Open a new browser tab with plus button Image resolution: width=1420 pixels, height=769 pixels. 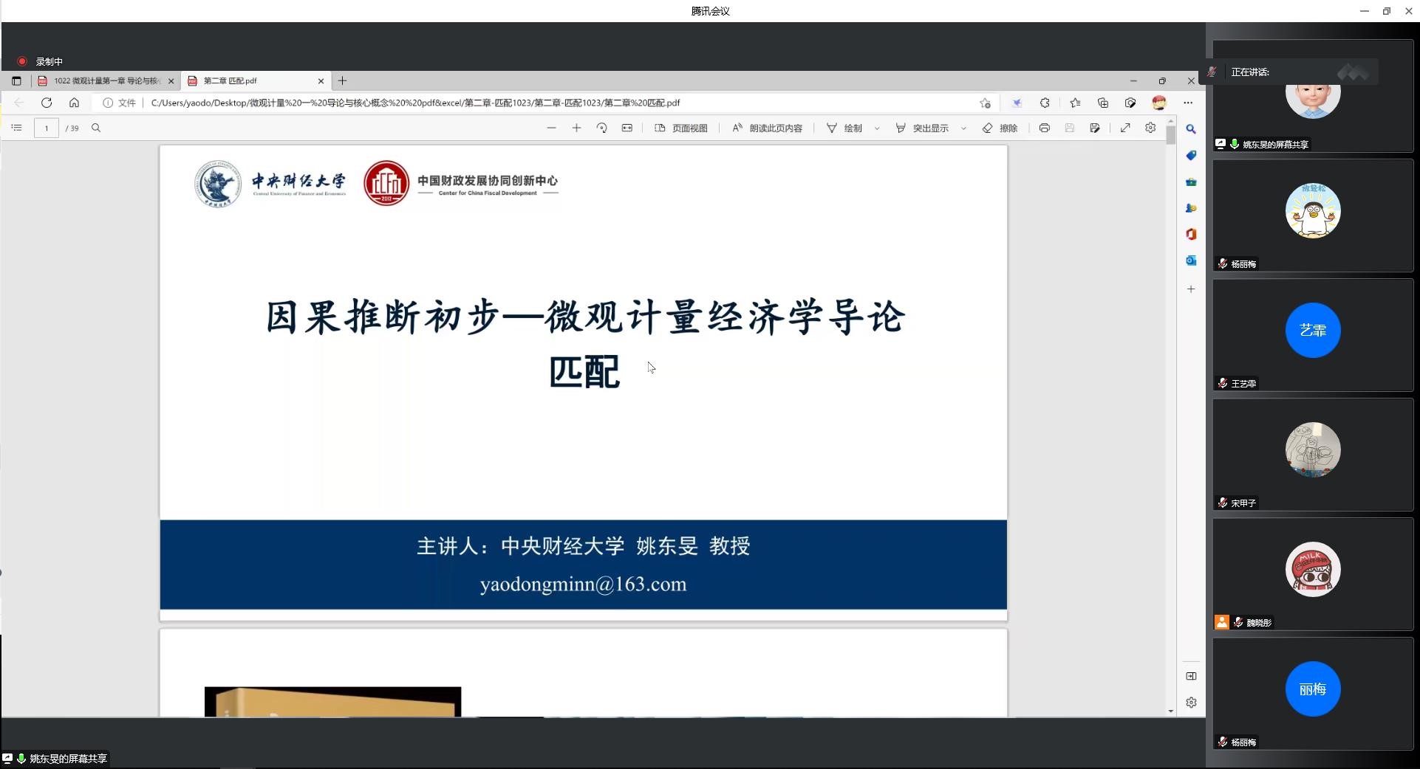342,81
